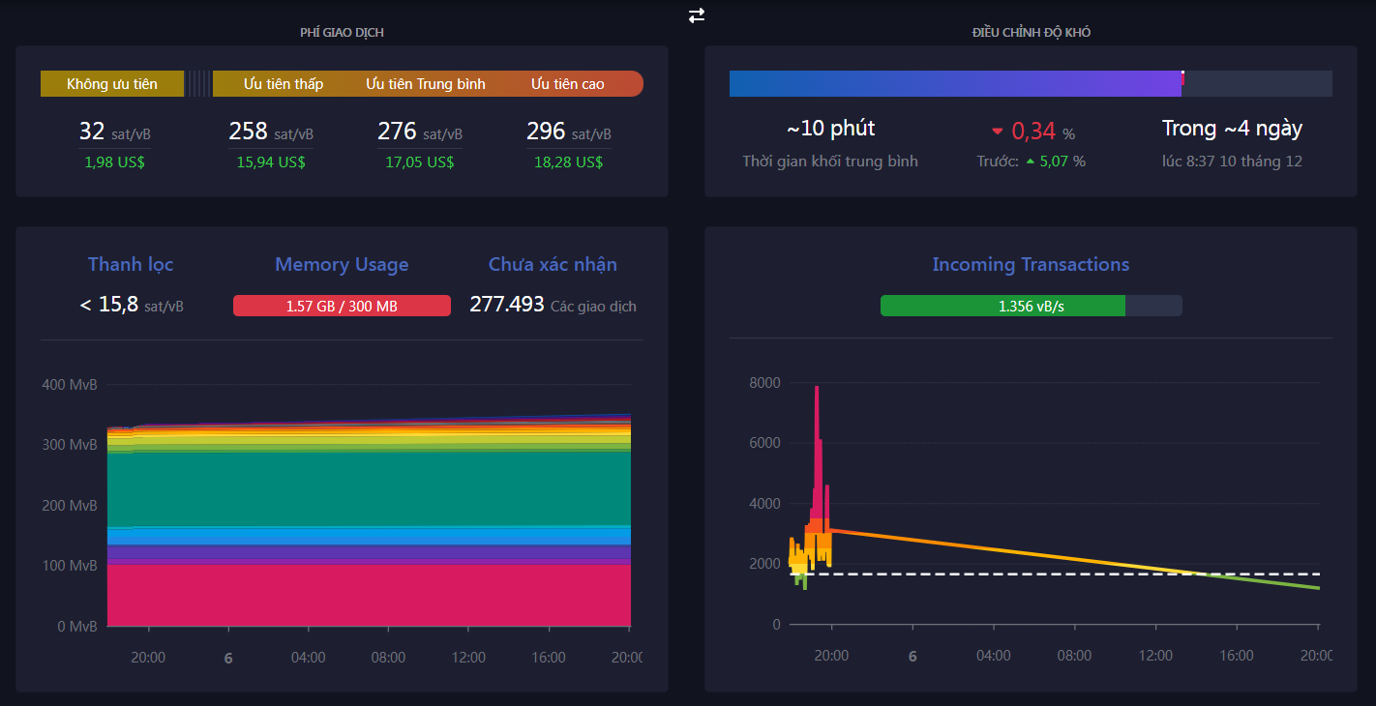Click the light blue band in mempool chart
This screenshot has height=706, width=1376.
click(369, 535)
